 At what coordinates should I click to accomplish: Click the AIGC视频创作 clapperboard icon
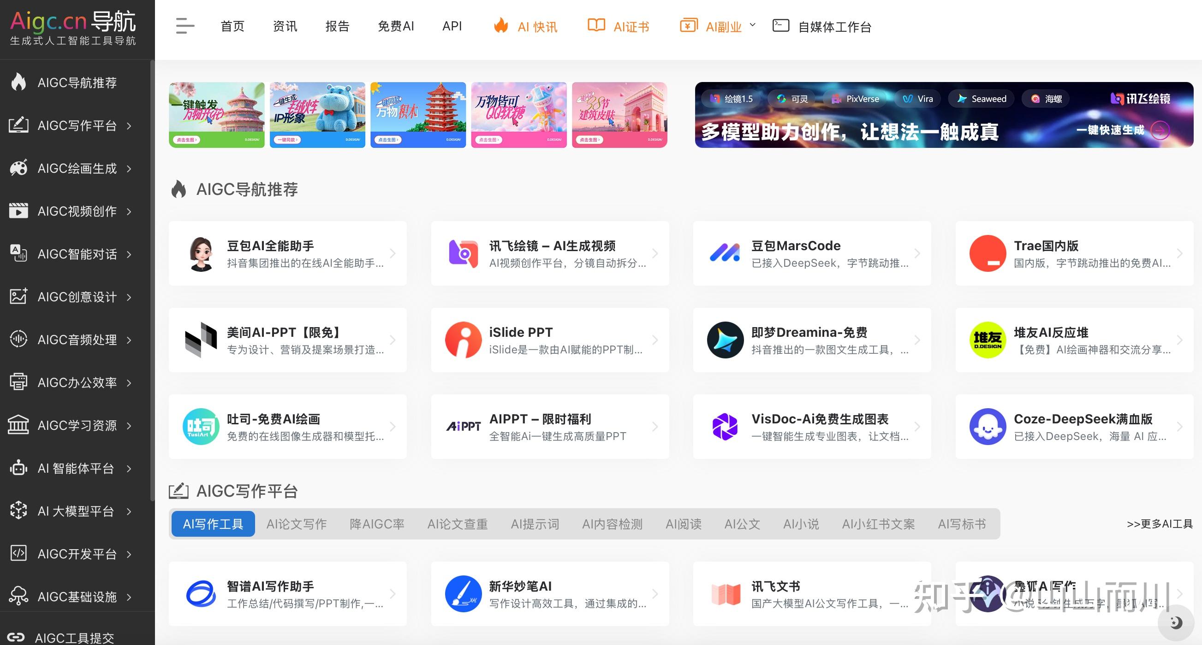(18, 211)
